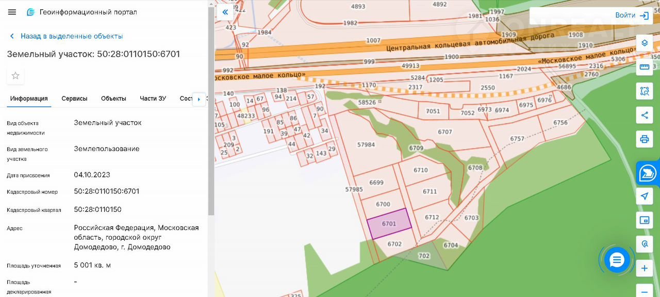
Task: Print the current map
Action: click(x=644, y=139)
